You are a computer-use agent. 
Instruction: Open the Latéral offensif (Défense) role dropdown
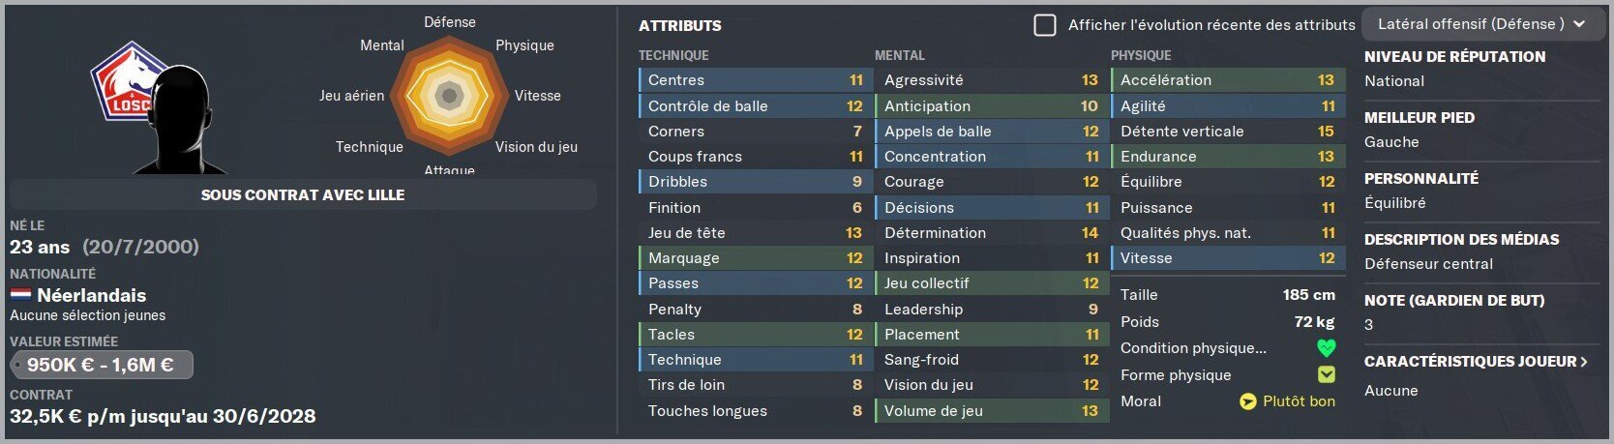point(1481,24)
